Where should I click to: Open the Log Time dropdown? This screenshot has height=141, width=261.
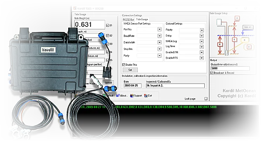pyautogui.click(x=202, y=47)
